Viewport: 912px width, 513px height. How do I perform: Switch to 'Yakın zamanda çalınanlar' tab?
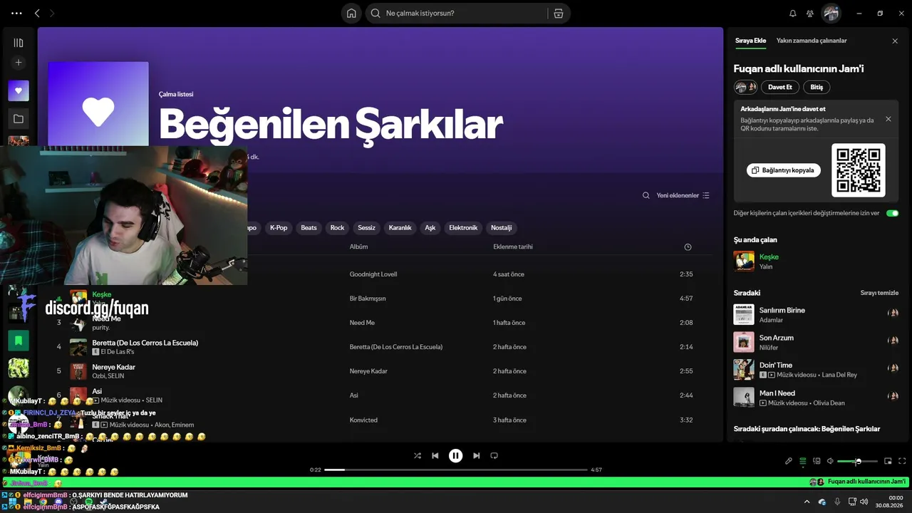[812, 41]
